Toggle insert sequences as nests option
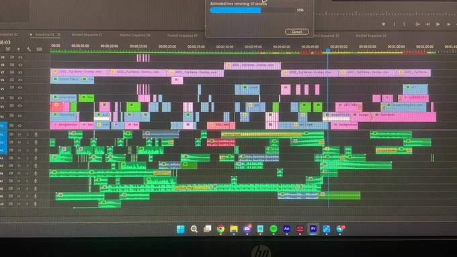457x257 pixels. pos(8,49)
